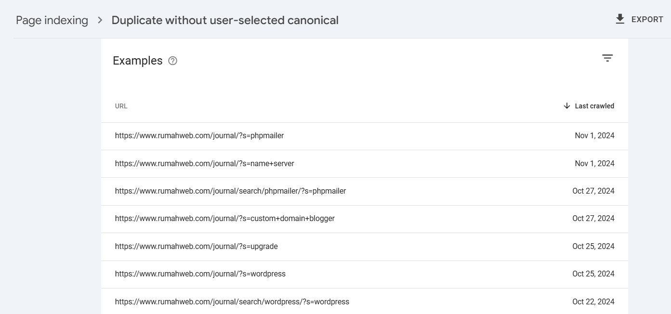Select the Duplicate without user-selected canonical title
Image resolution: width=671 pixels, height=314 pixels.
coord(225,20)
